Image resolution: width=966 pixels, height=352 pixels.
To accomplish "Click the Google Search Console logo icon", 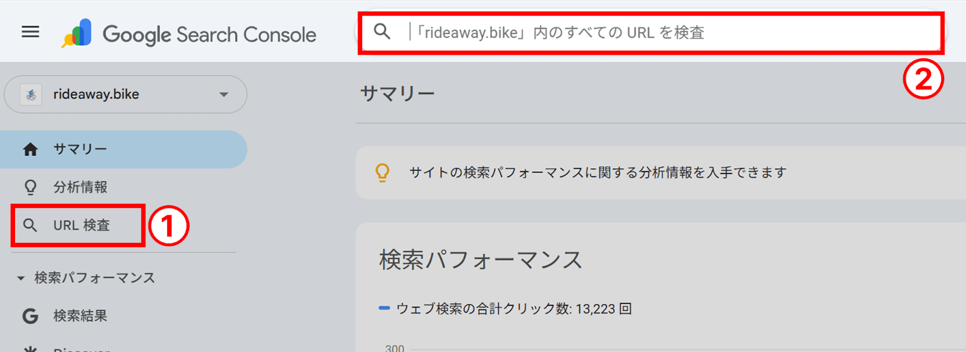I will [77, 33].
